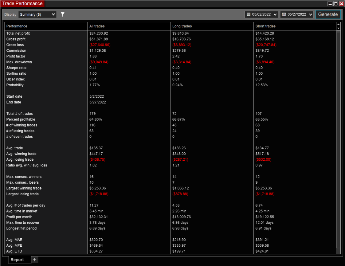Viewport: 345px width, 266px height.
Task: Click the Long trades column header
Action: [212, 26]
